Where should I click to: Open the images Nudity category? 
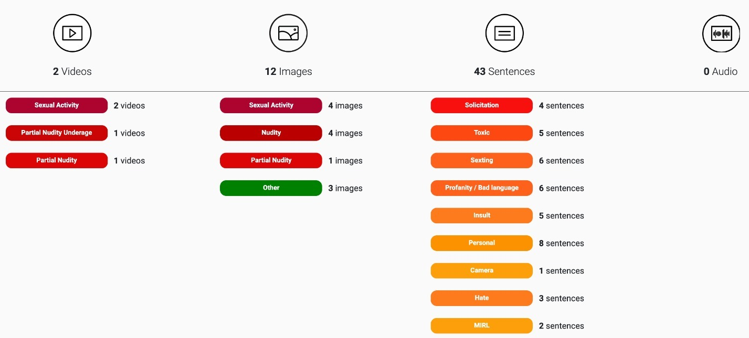(x=271, y=133)
